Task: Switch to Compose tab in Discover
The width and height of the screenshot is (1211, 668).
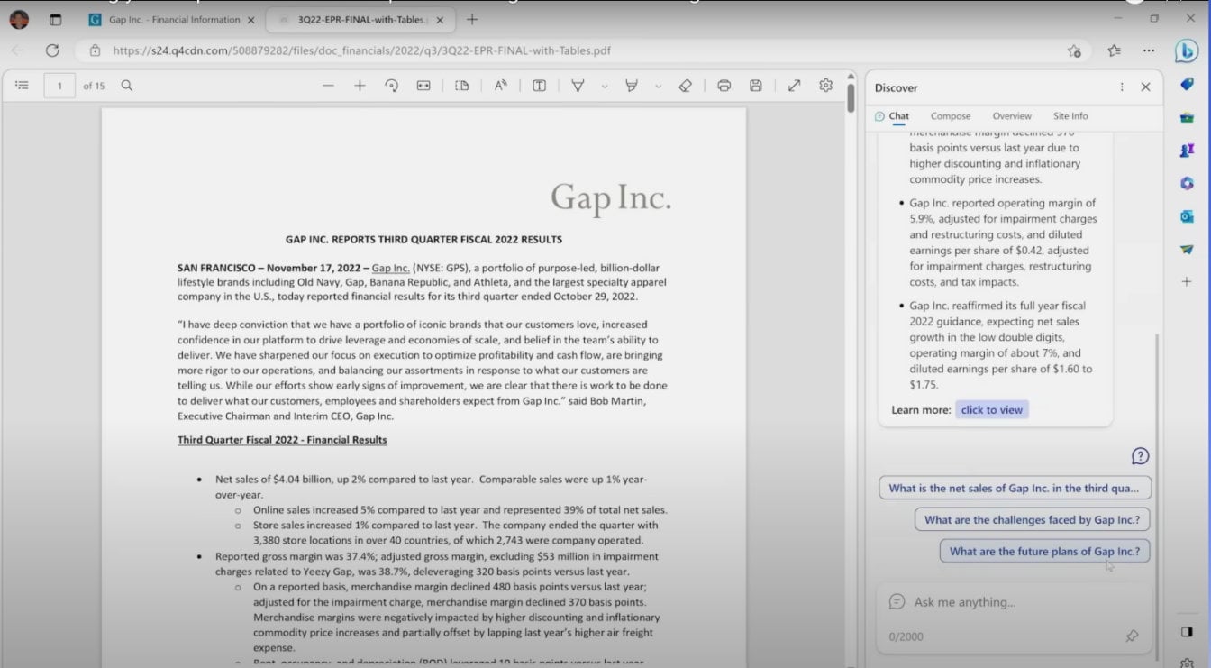Action: click(x=951, y=116)
